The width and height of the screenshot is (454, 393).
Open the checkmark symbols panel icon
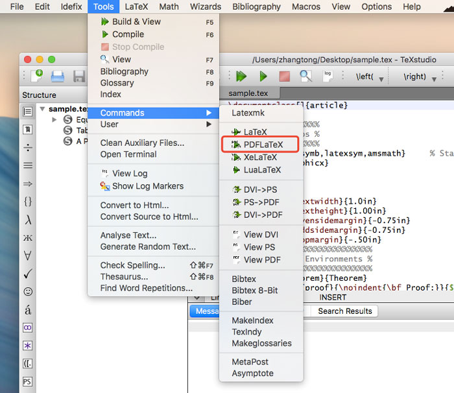click(x=28, y=274)
